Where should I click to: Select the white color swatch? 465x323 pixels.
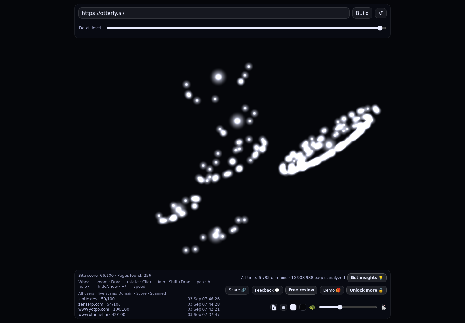click(x=293, y=307)
